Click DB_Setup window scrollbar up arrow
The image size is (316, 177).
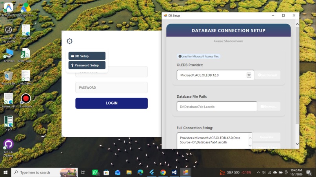297,24
